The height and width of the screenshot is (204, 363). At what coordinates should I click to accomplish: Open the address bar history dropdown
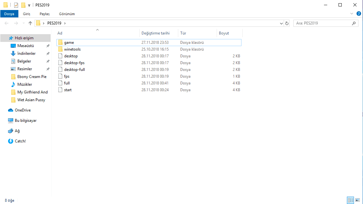pos(281,23)
